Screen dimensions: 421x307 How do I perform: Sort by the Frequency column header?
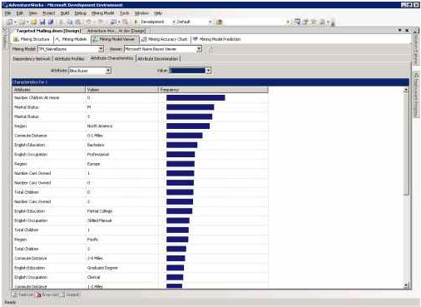(213, 90)
